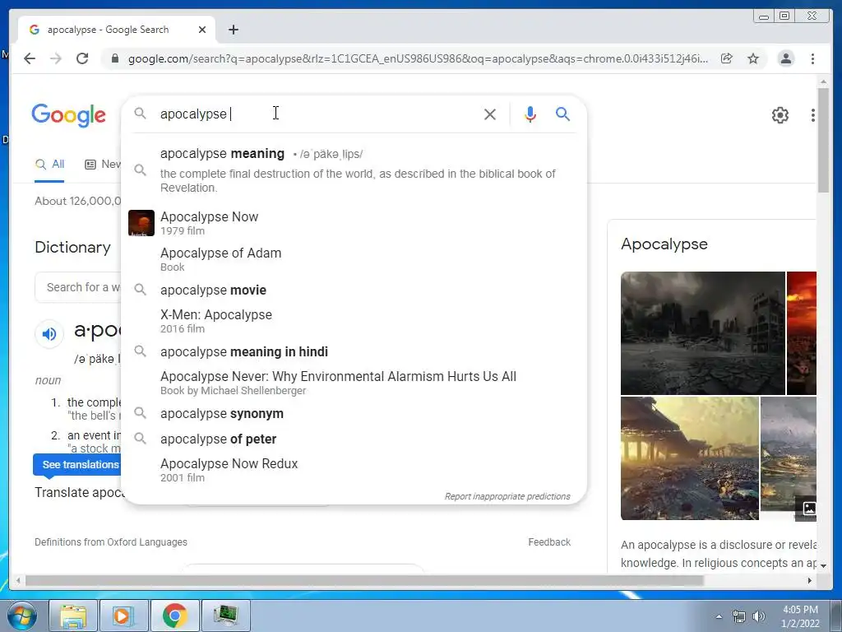
Task: Open the ruined city image thumbnail
Action: pyautogui.click(x=702, y=333)
